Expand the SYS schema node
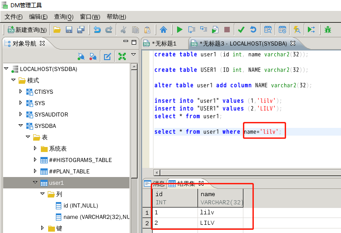Viewport: 341px width, 233px height. click(20, 103)
